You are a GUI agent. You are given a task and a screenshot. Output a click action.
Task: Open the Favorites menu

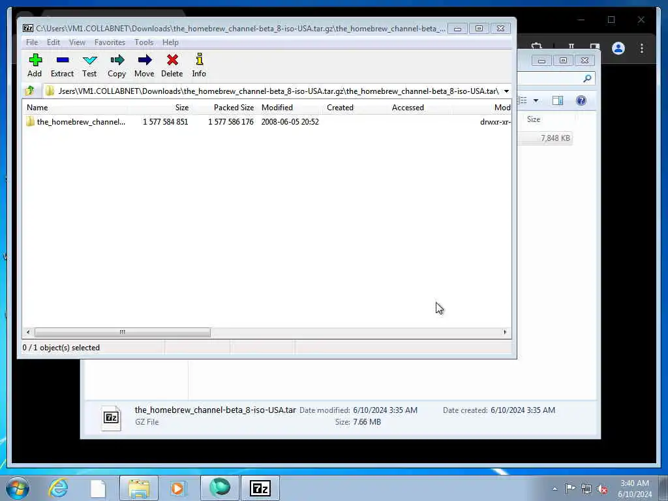(110, 42)
